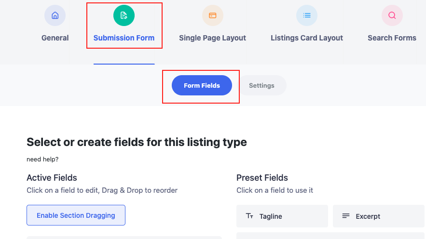
Task: Click the Active Fields heading
Action: [52, 178]
